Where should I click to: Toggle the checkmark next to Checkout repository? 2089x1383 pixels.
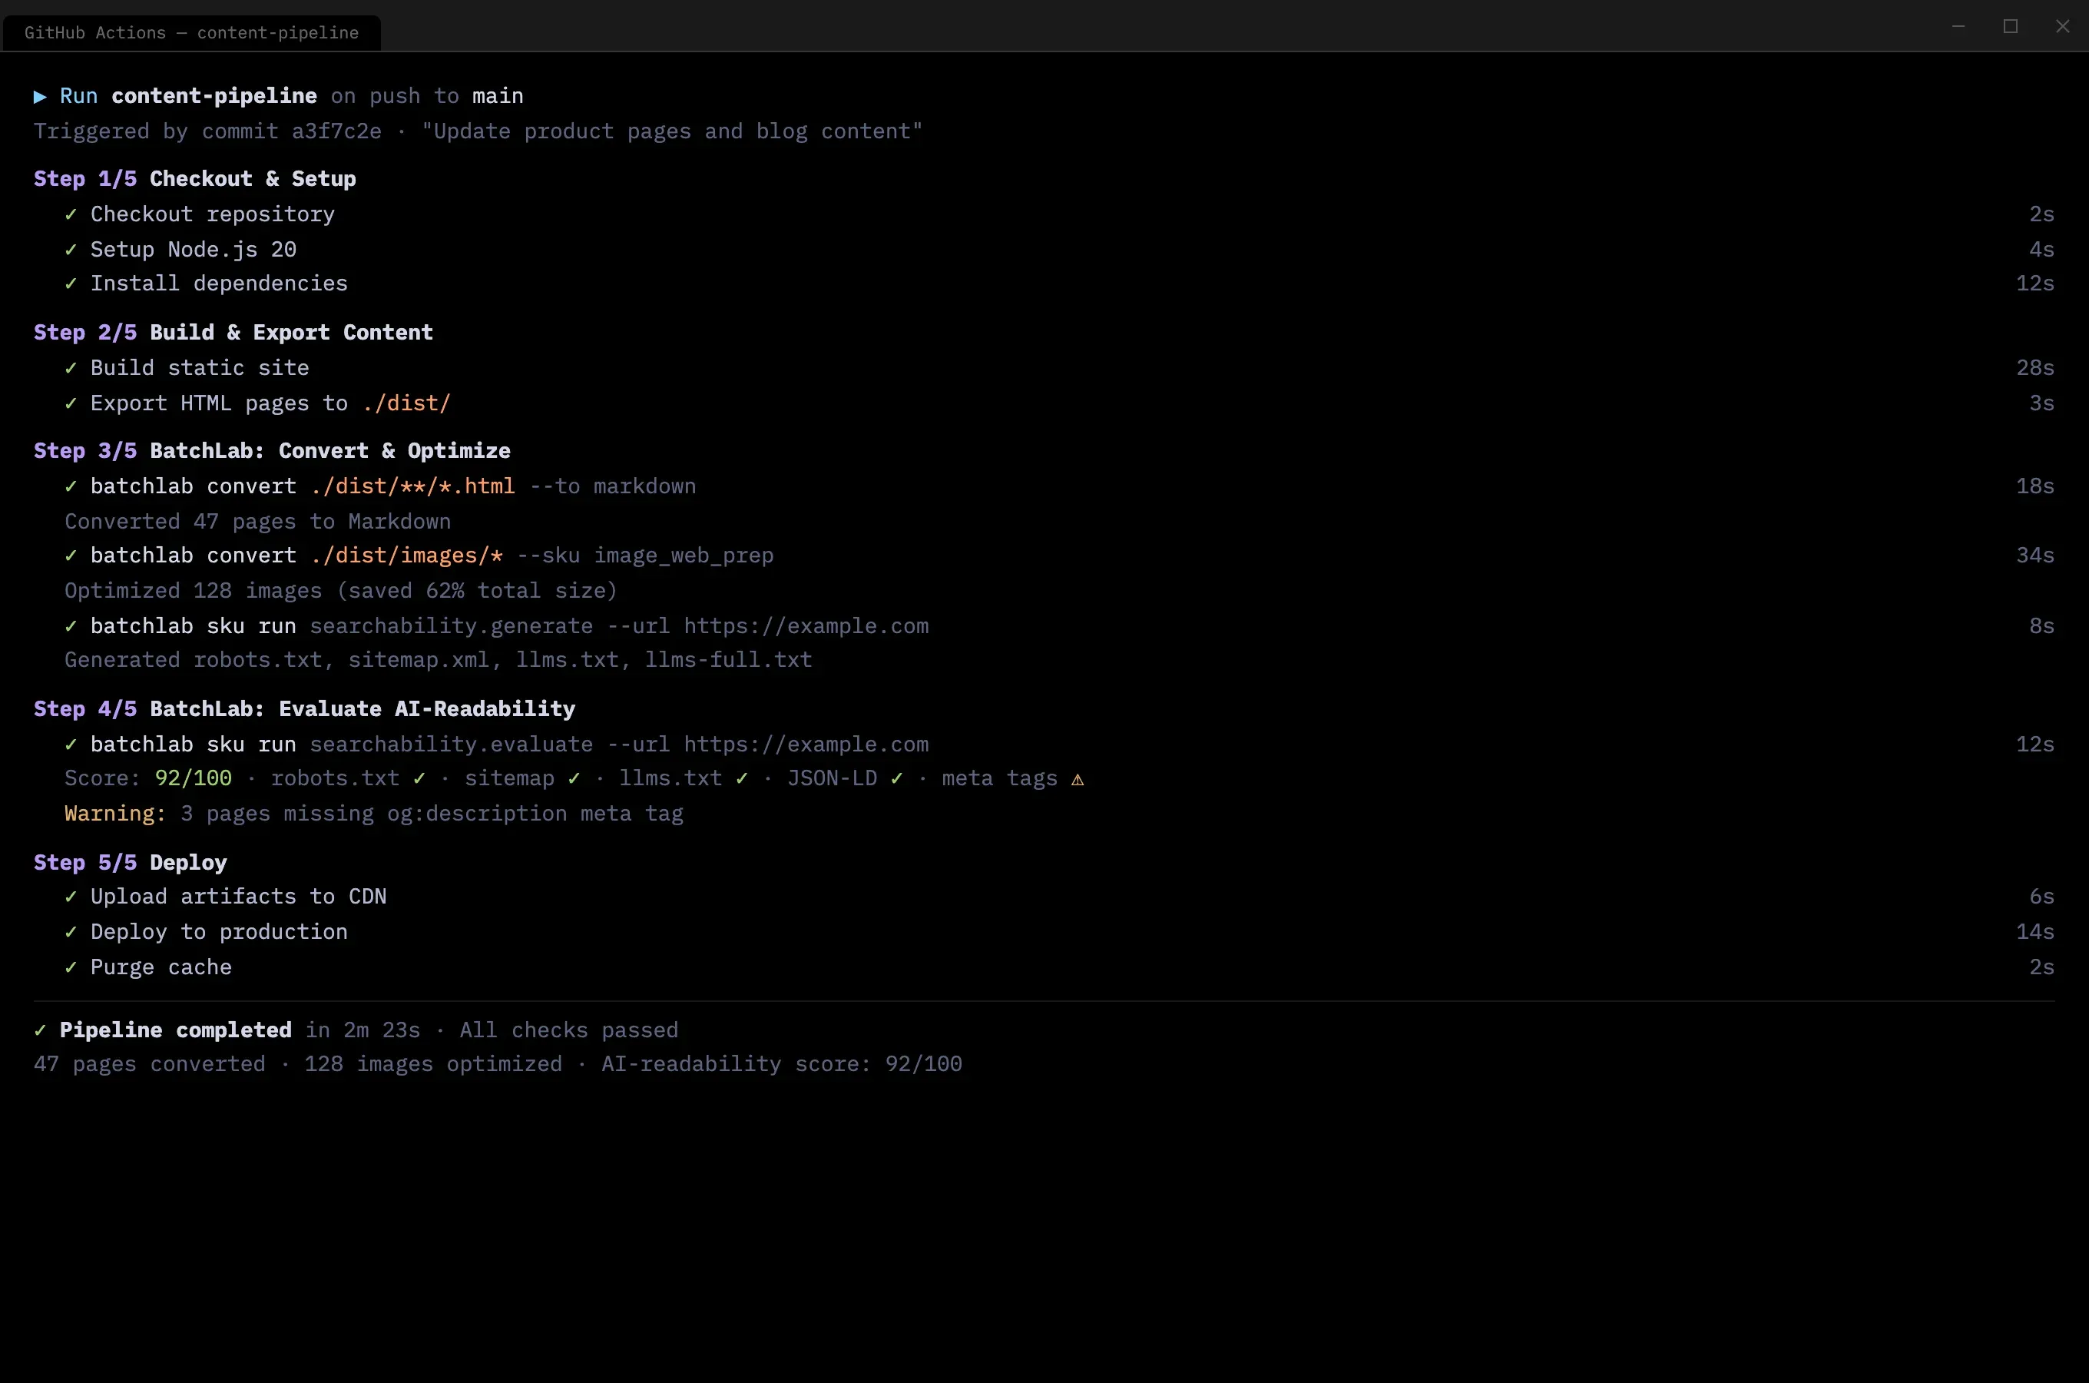(x=71, y=214)
